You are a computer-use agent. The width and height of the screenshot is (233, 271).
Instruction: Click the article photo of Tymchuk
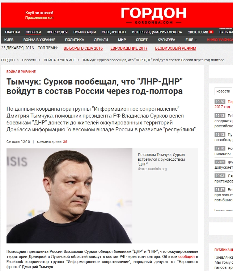pyautogui.click(x=69, y=196)
